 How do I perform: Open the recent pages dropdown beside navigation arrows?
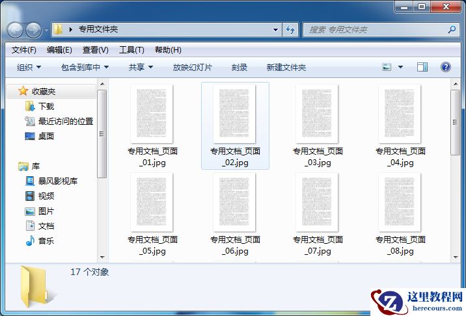click(46, 30)
